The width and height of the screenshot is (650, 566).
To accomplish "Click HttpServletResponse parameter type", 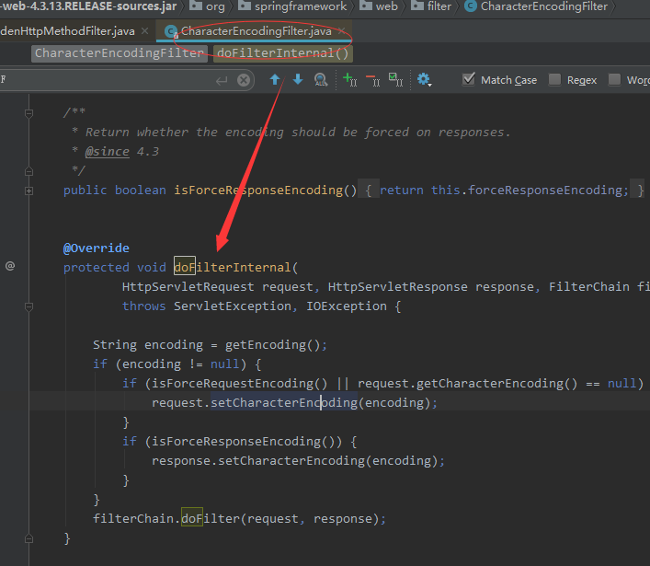I will click(x=397, y=287).
